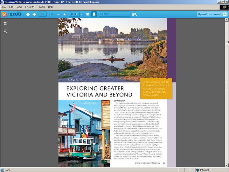
Task: Zoom in with the plus icon
Action: tap(65, 14)
